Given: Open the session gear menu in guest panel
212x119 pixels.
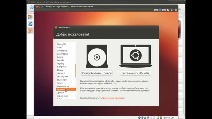Looking at the screenshot, I should pyautogui.click(x=176, y=10).
